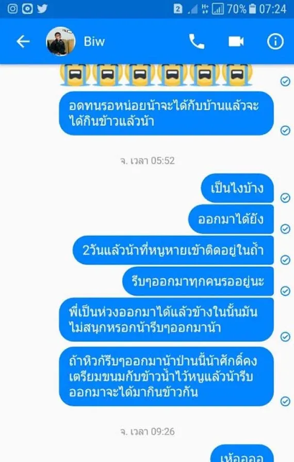Tap the Biw contact name
Screen dimensions: 294x462
pos(94,41)
